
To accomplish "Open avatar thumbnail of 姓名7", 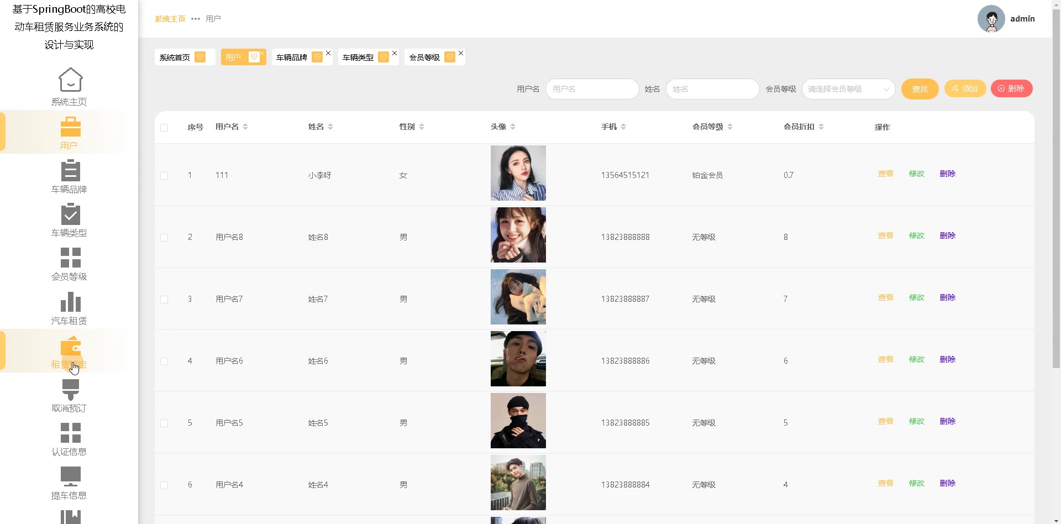I will pos(518,297).
